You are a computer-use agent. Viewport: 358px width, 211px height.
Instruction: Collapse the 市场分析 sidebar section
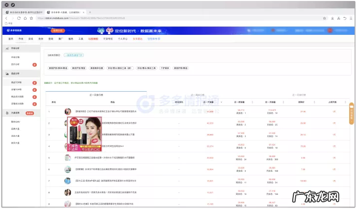coord(22,49)
